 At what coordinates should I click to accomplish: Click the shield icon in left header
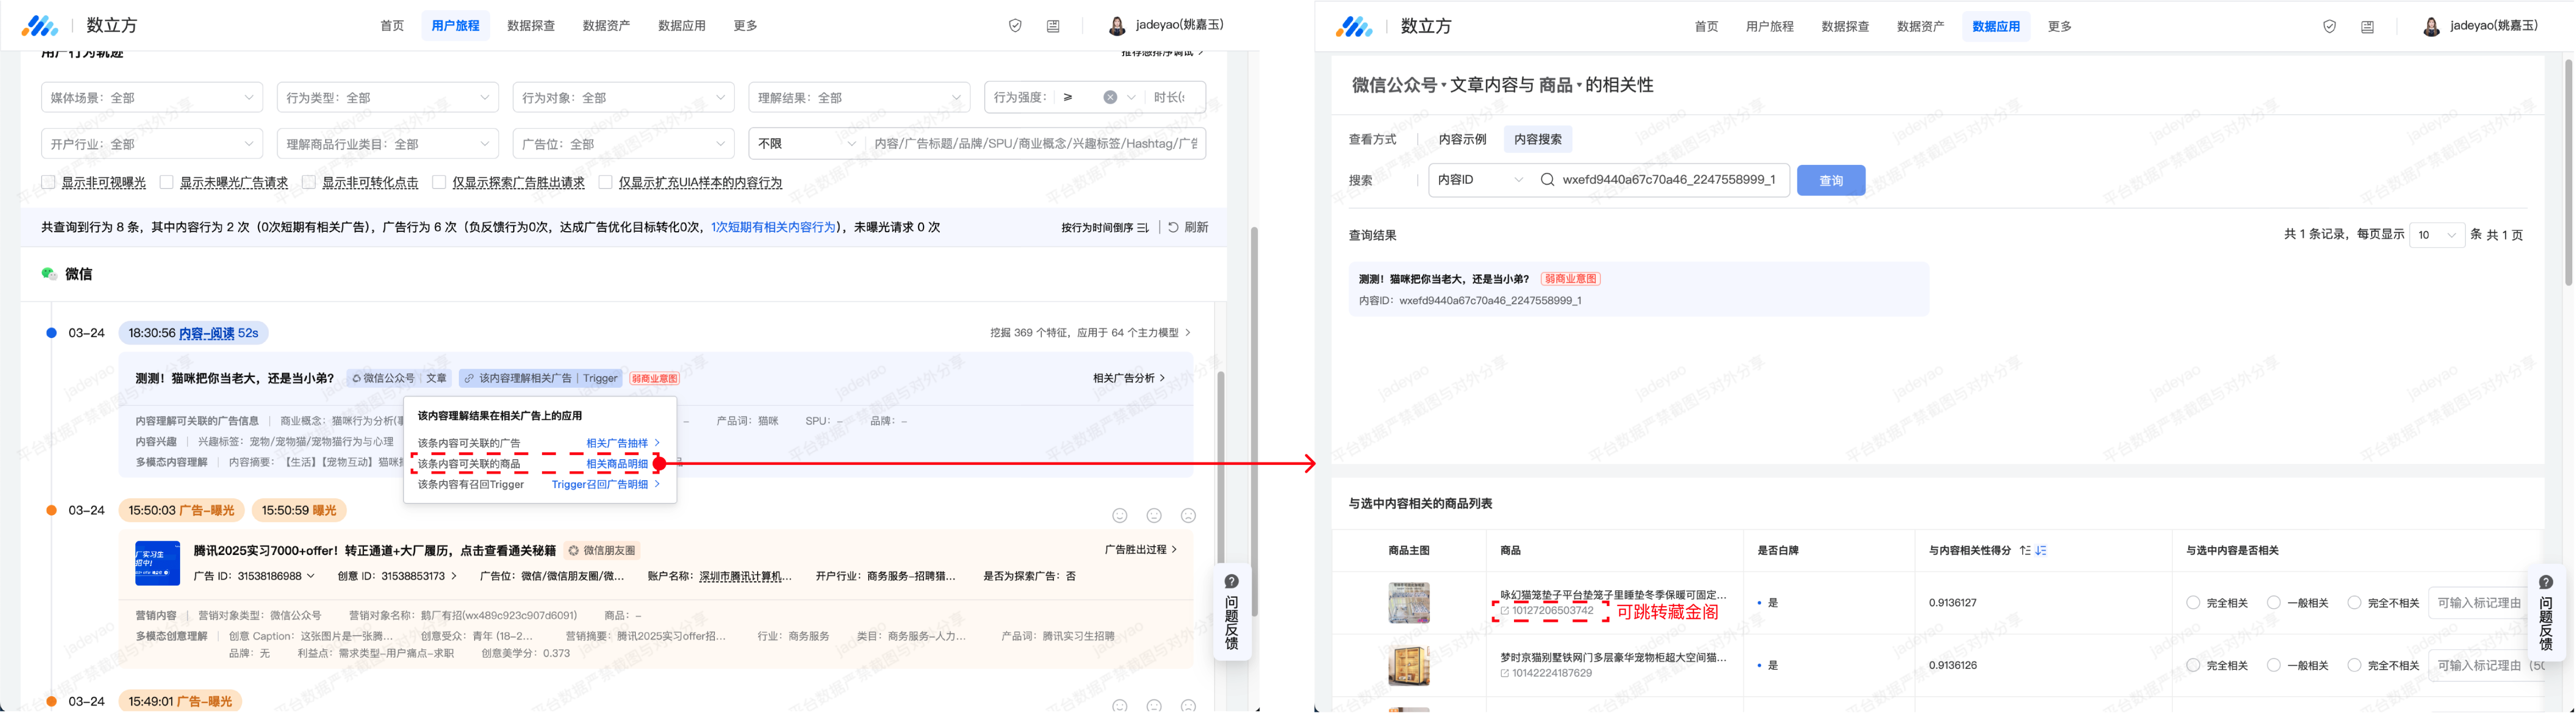click(1015, 26)
